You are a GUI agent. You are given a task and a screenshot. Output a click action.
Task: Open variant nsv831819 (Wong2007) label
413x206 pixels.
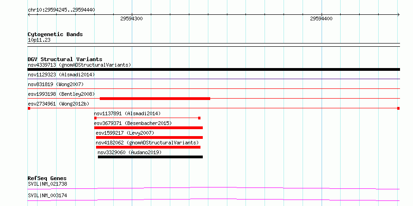coord(56,84)
